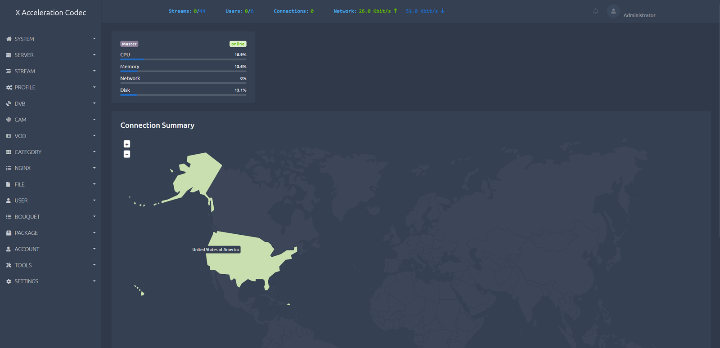Zoom in on the connection map
The image size is (720, 348).
pyautogui.click(x=127, y=144)
